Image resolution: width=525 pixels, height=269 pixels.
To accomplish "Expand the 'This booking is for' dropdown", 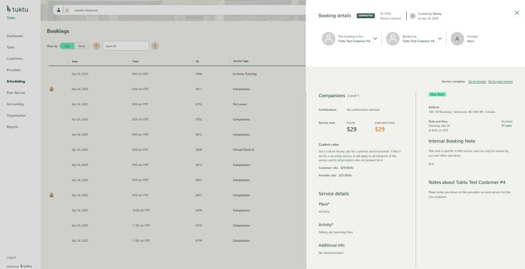I will tap(375, 39).
